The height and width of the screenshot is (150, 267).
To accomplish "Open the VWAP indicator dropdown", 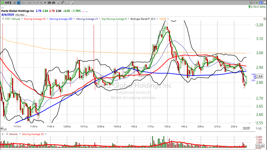I will coord(164,19).
